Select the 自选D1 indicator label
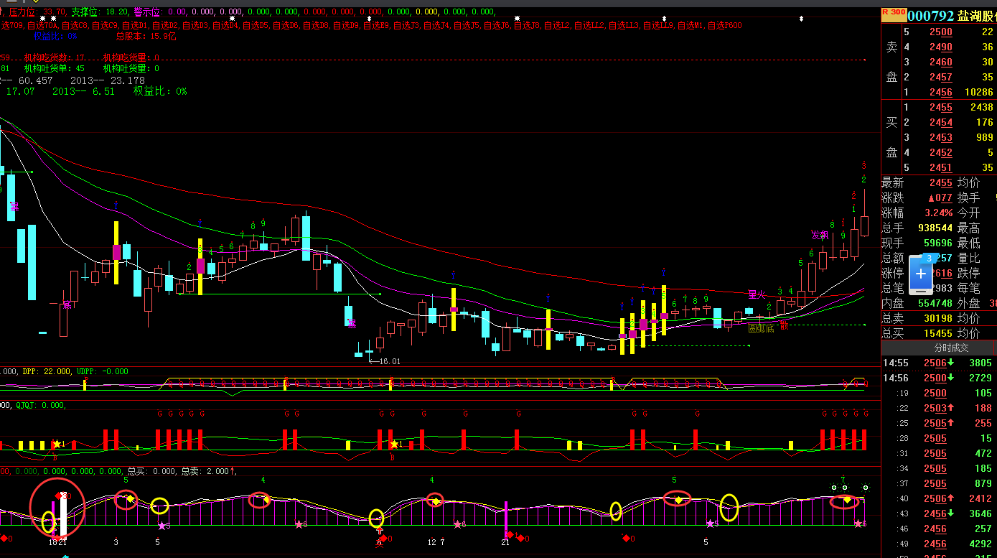Screen dimensions: 997x558 click(134, 25)
